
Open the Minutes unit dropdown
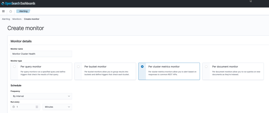[57, 107]
